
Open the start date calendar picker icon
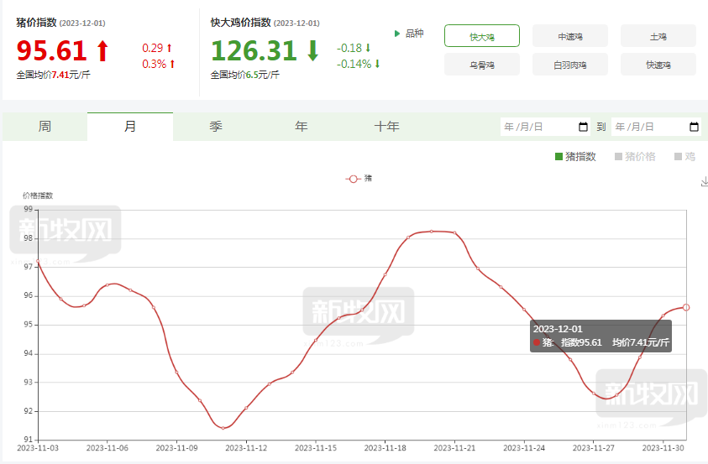[x=584, y=127]
